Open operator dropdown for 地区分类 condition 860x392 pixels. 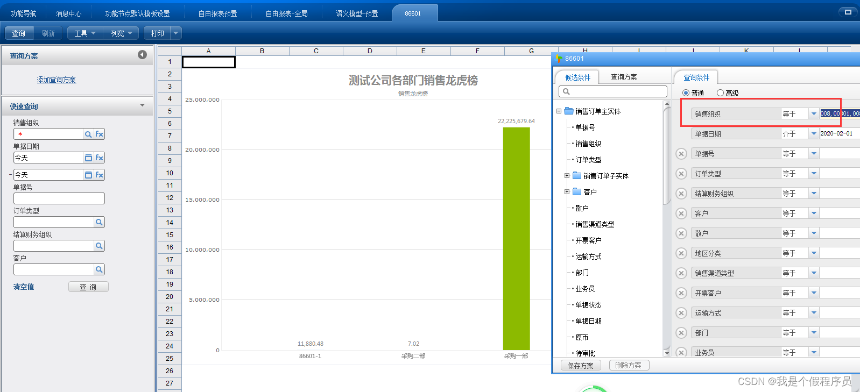[814, 253]
